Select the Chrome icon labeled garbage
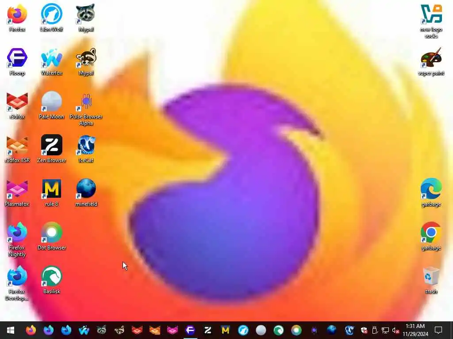 [x=431, y=237]
